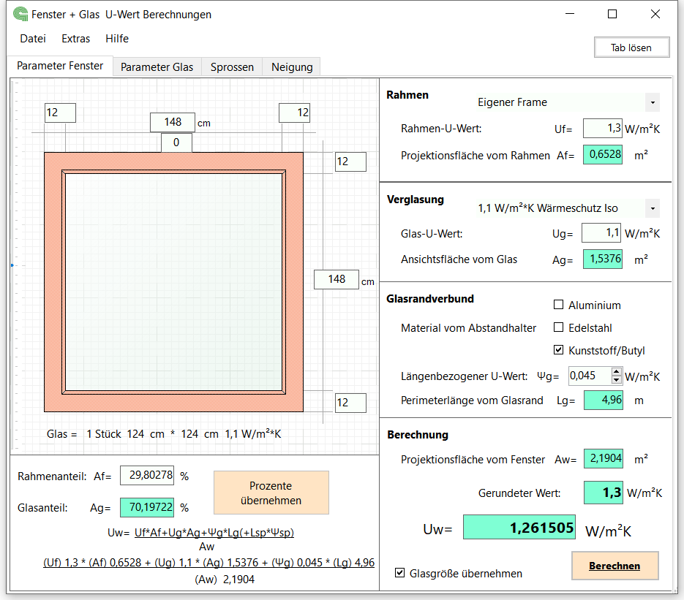Click the Rahmen-U-Wert Uf input field

coord(602,129)
